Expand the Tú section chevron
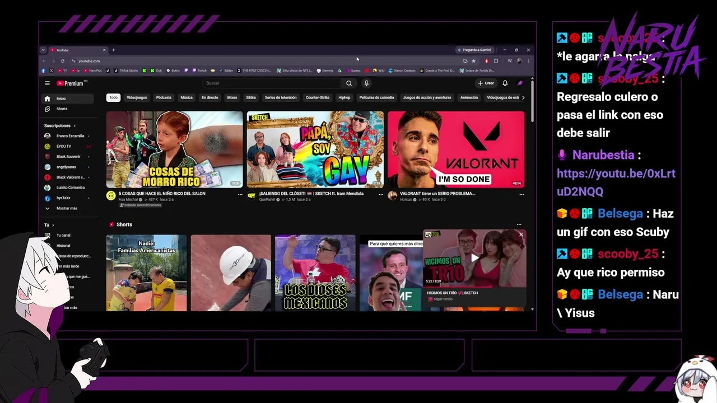The image size is (717, 403). pyautogui.click(x=53, y=225)
